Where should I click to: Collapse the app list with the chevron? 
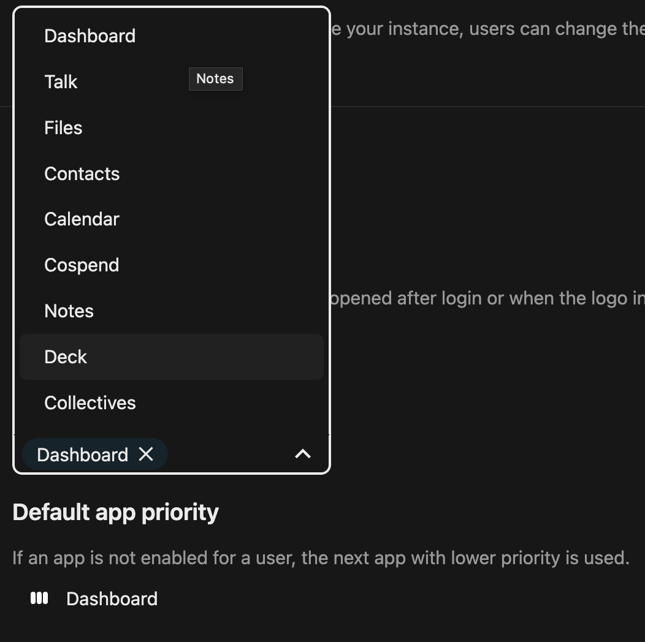303,454
